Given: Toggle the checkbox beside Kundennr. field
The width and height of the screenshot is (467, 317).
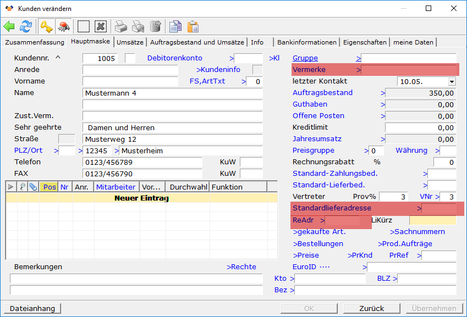Looking at the screenshot, I should point(130,58).
